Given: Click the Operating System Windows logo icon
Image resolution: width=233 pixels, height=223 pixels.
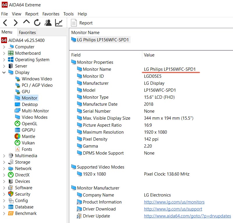Looking at the screenshot, I should click(x=11, y=59).
